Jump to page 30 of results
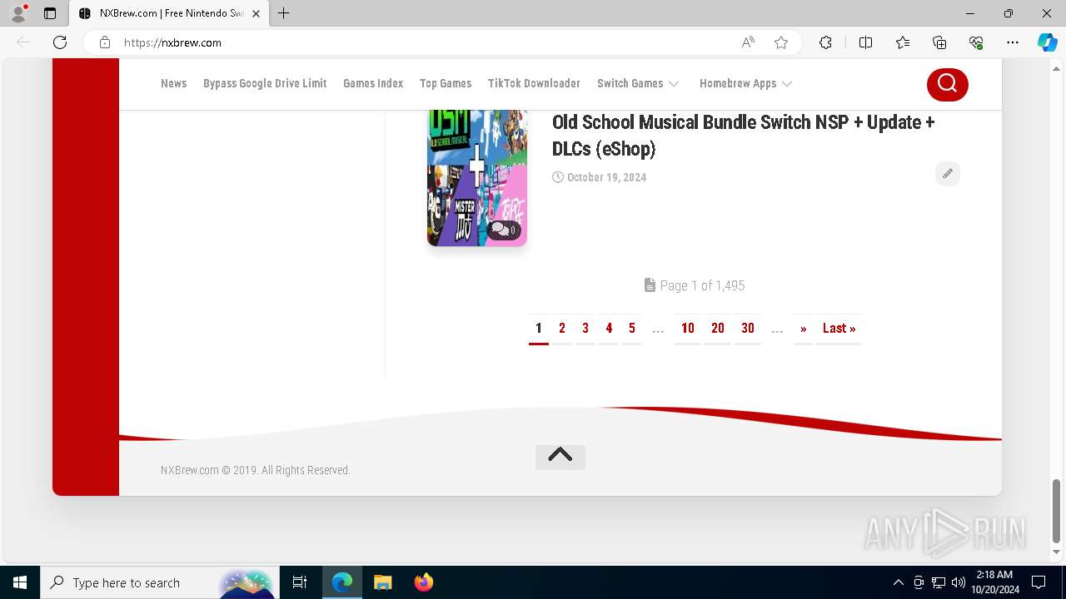Screen dimensions: 1066x599 pos(748,329)
